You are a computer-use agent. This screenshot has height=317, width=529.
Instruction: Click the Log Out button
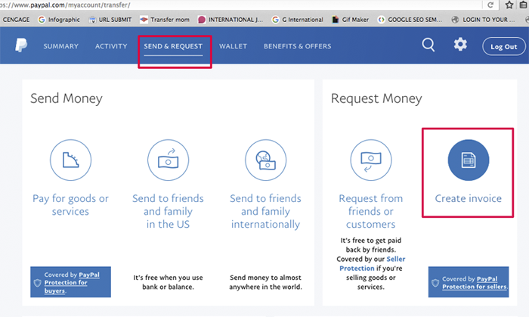(x=504, y=46)
